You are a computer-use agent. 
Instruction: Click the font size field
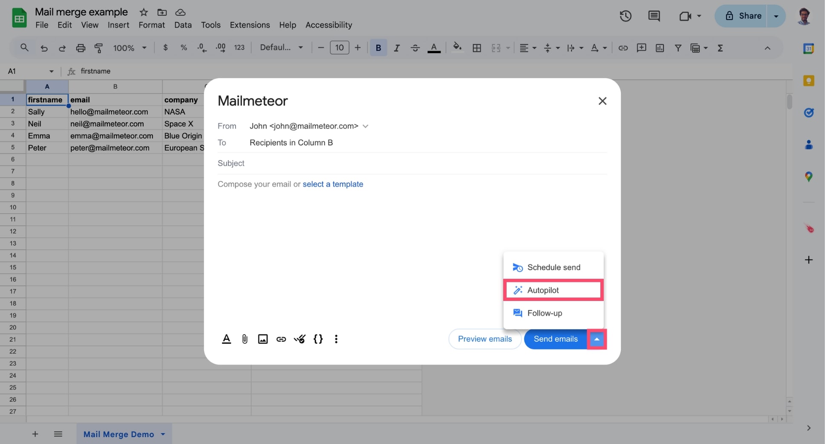(340, 47)
